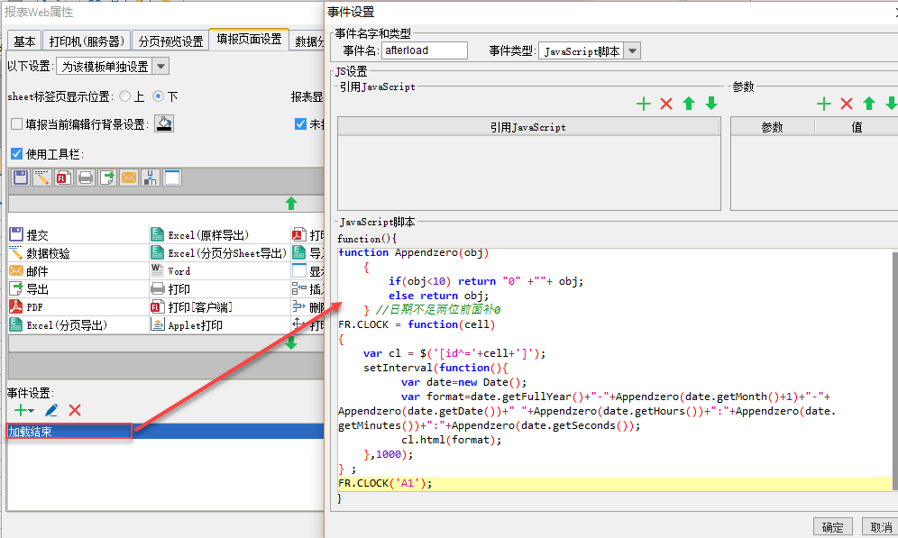The width and height of the screenshot is (898, 538).
Task: Click the script editor vertical scrollbar
Action: (x=894, y=371)
